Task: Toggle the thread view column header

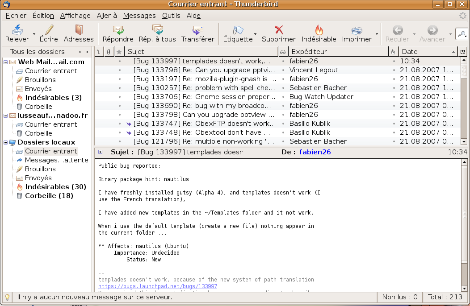Action: click(99, 52)
